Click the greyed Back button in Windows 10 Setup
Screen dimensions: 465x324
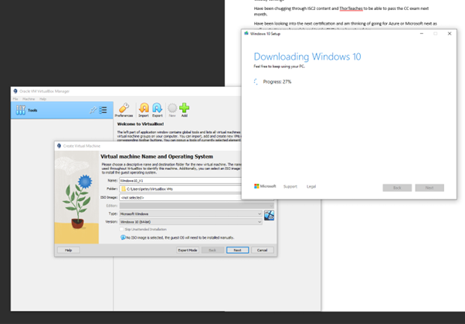(x=397, y=188)
